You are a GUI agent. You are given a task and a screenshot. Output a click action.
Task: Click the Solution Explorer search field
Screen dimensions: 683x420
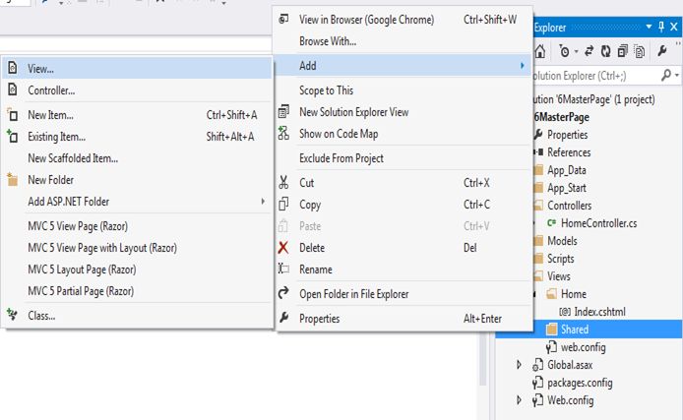(595, 76)
